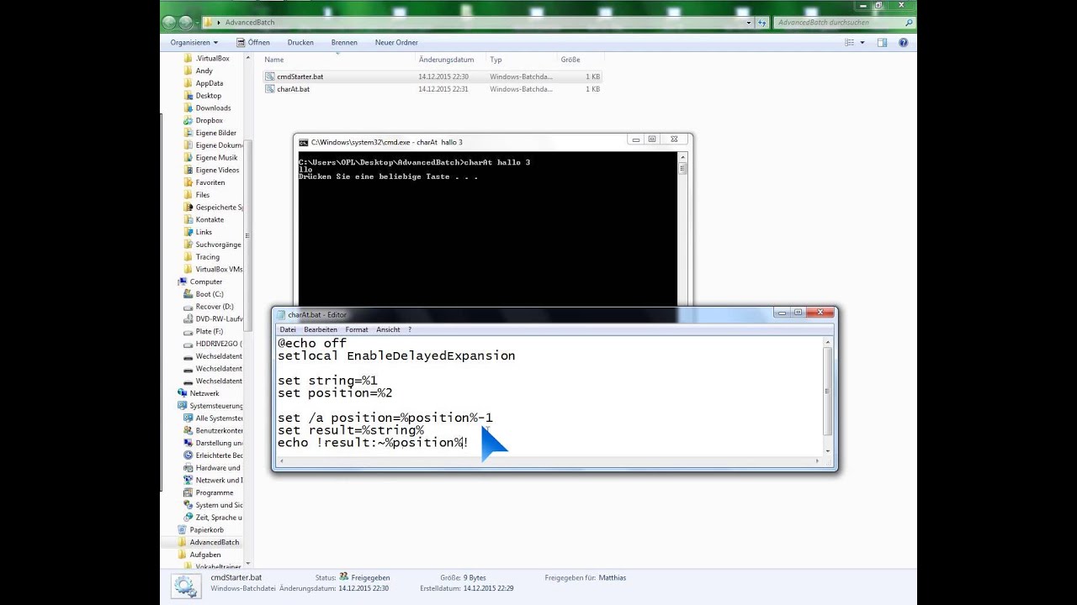Open the Bearbeiten menu in Editor
The width and height of the screenshot is (1077, 605).
tap(321, 329)
